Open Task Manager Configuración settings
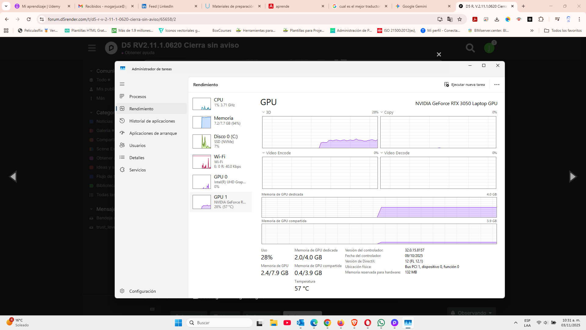Image resolution: width=586 pixels, height=330 pixels. 142,291
